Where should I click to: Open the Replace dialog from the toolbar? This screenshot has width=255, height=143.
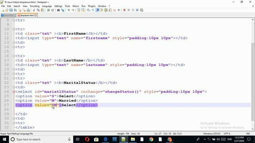pos(63,10)
